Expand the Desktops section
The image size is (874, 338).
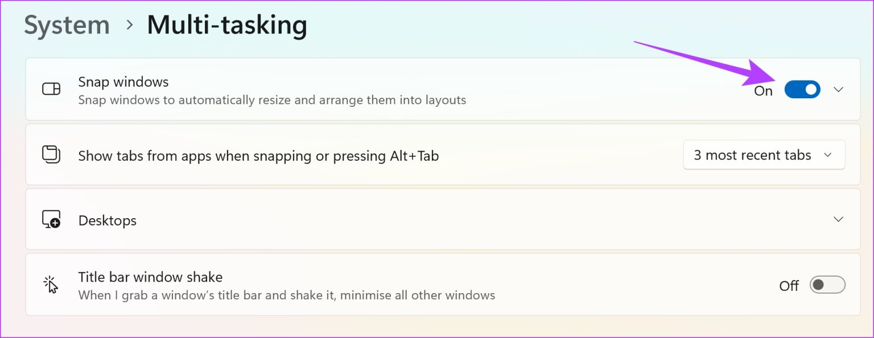point(839,220)
